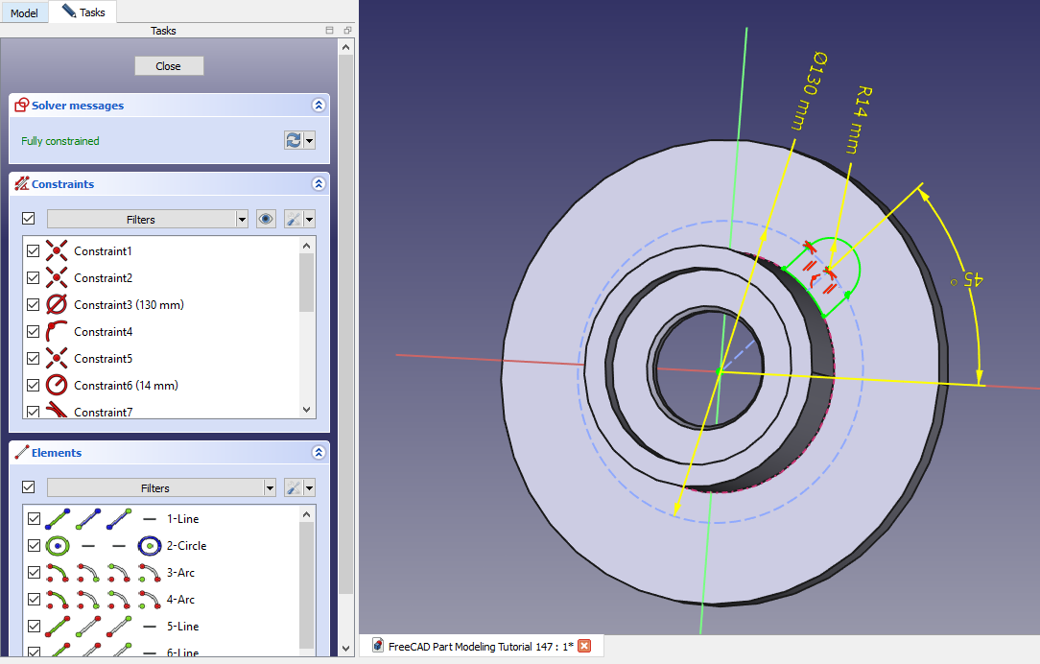Click the 3-Arc start point icon
Viewport: 1040px width, 664px height.
tap(88, 573)
